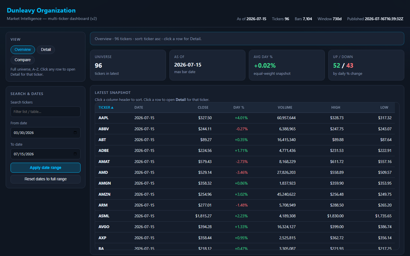Open the AXP ticker row
The width and height of the screenshot is (410, 256).
(x=245, y=238)
